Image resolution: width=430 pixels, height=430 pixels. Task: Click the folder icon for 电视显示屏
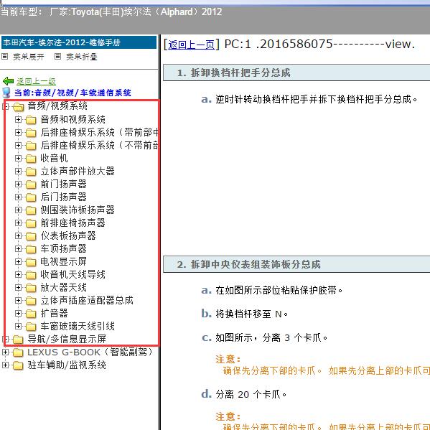click(31, 262)
